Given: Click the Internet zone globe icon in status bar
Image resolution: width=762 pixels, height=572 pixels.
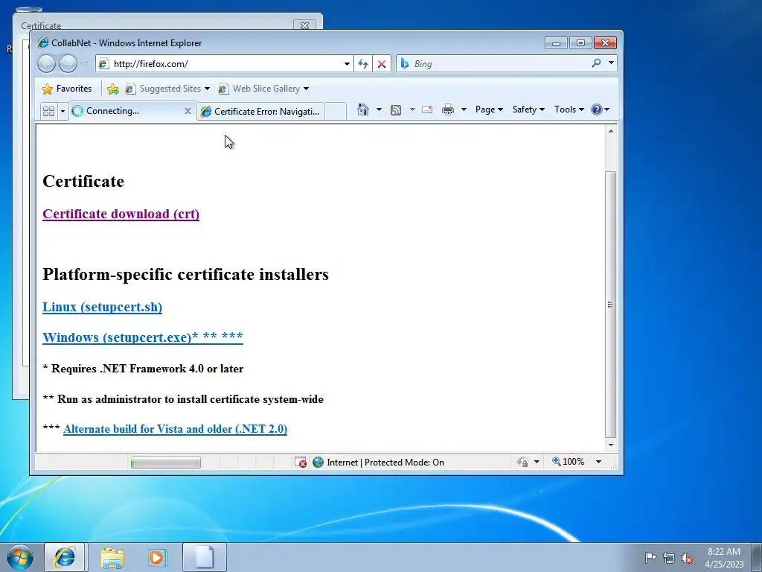Looking at the screenshot, I should coord(318,462).
